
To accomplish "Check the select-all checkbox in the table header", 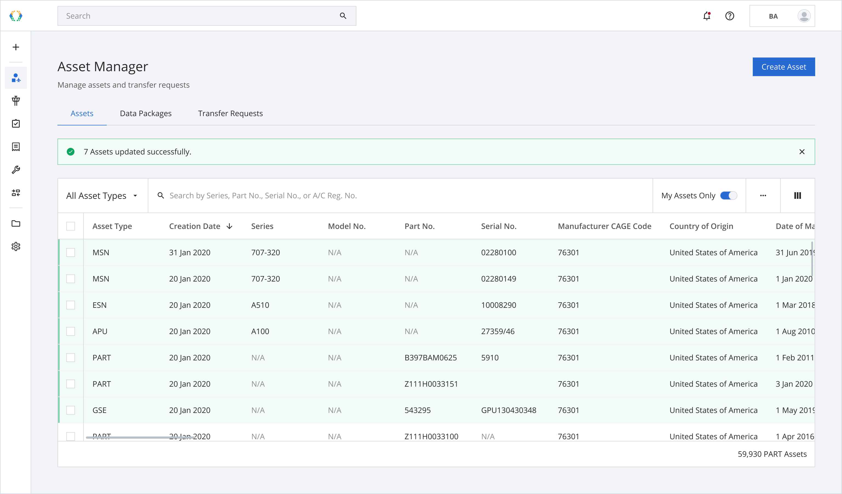I will [x=71, y=226].
